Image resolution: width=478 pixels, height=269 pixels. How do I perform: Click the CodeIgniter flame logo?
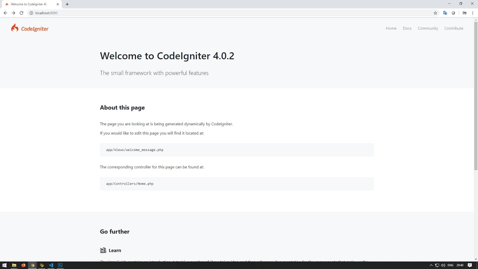click(x=15, y=28)
